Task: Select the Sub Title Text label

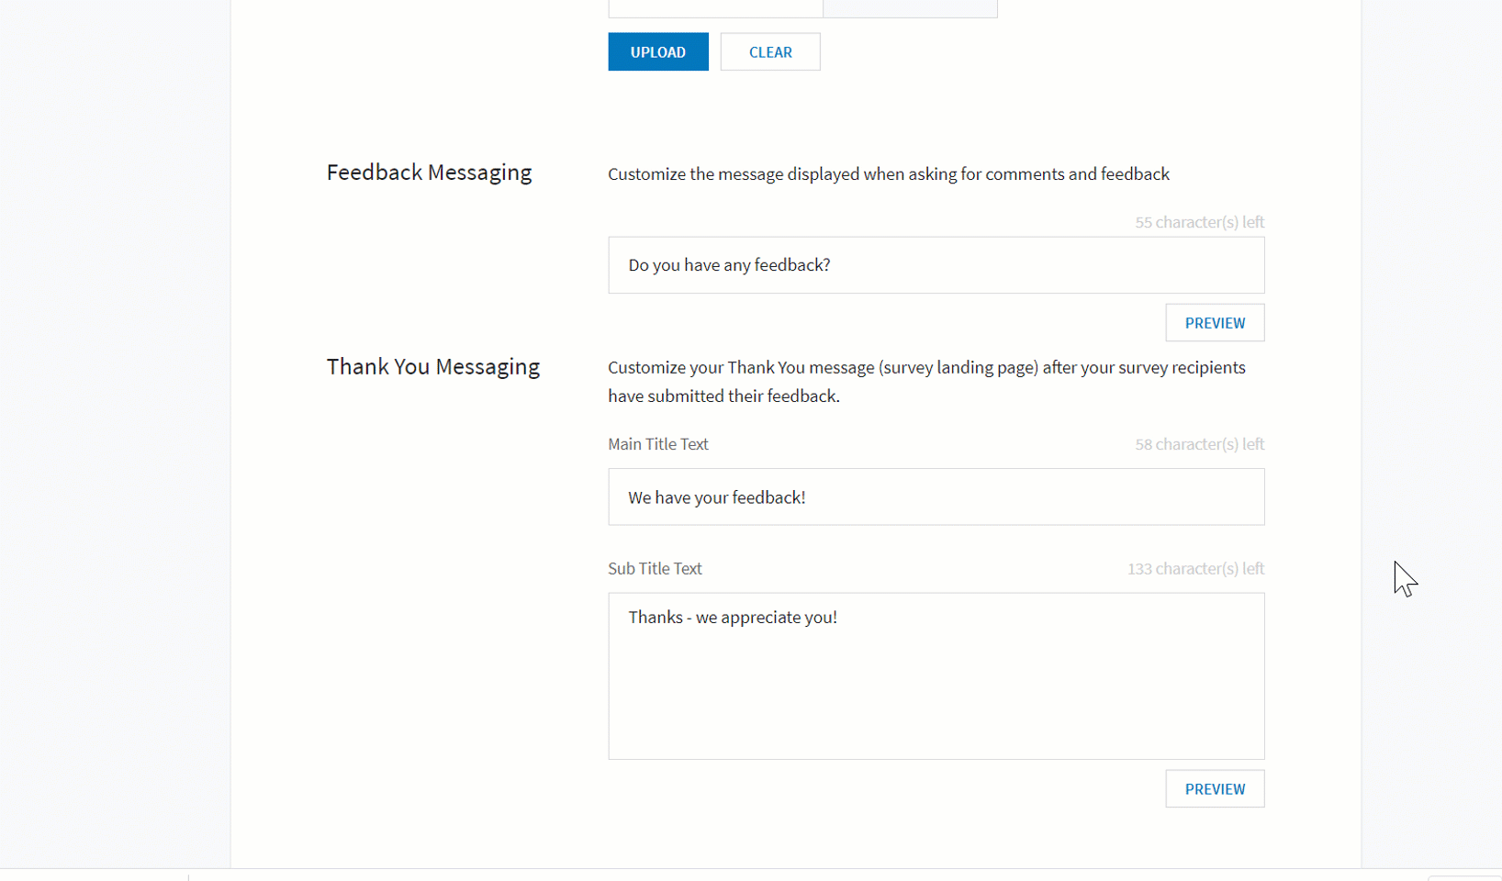Action: (x=655, y=569)
